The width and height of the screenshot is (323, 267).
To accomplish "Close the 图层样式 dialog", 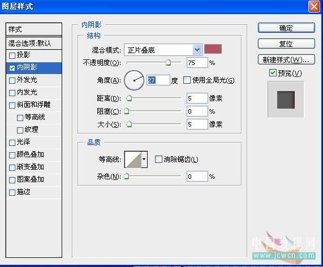I will [314, 7].
